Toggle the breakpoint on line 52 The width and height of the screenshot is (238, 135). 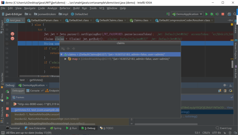pos(12,39)
